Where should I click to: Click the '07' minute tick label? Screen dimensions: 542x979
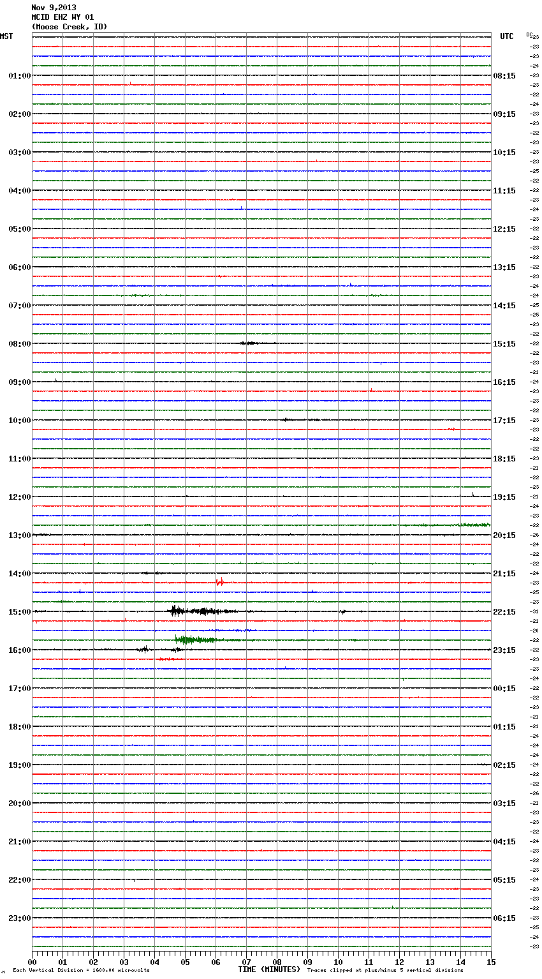246,962
